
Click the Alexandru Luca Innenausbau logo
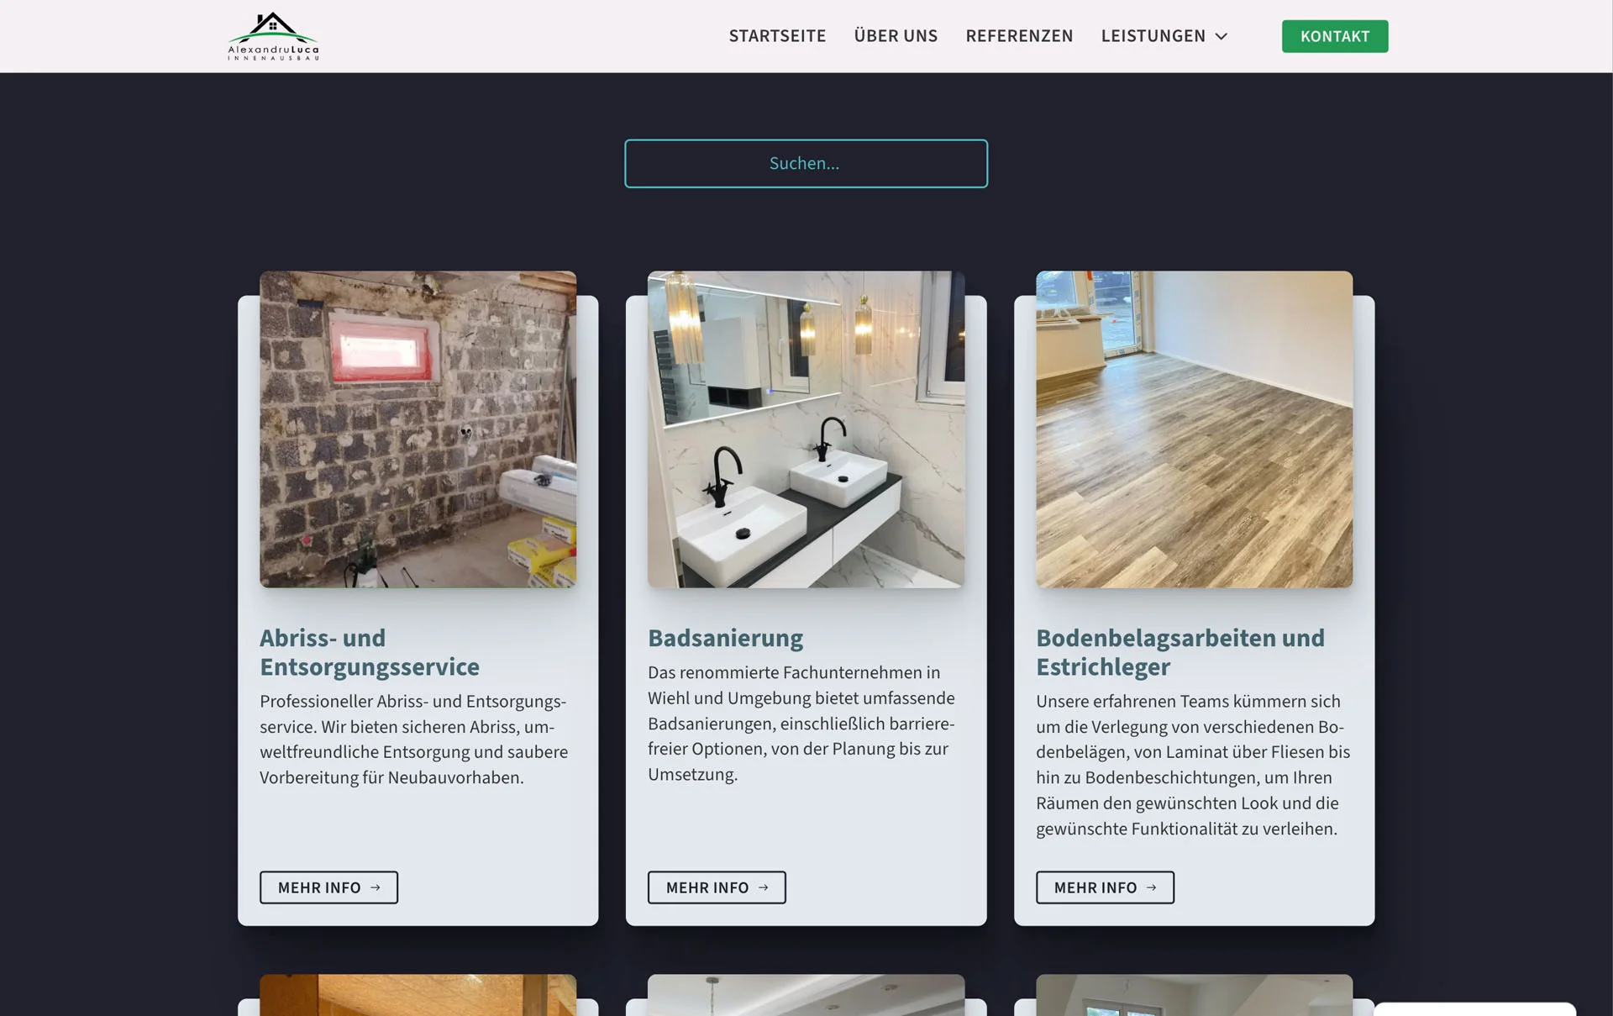tap(273, 36)
